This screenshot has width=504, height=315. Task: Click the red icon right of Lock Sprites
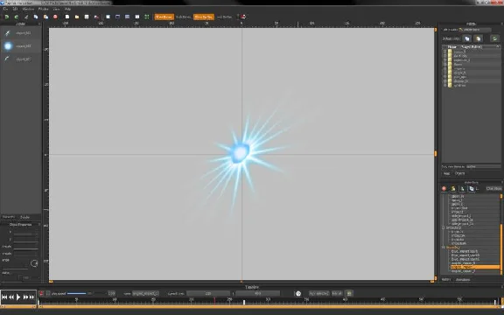tap(243, 17)
